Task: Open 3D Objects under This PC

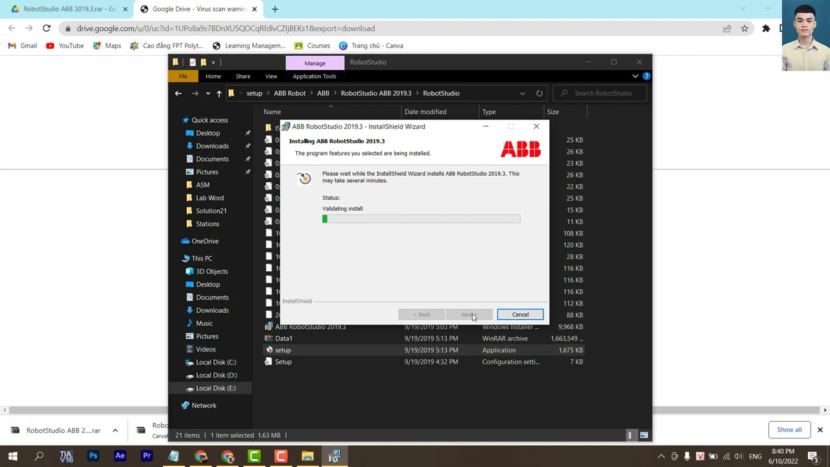Action: pyautogui.click(x=211, y=271)
